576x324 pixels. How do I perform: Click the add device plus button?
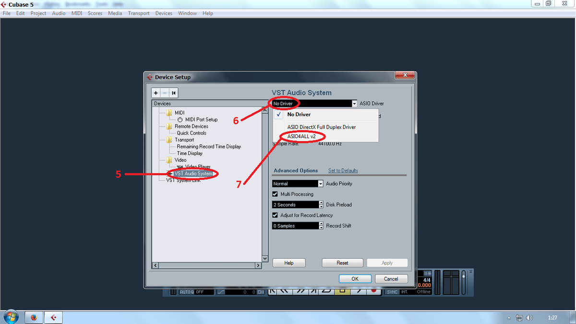click(x=156, y=93)
